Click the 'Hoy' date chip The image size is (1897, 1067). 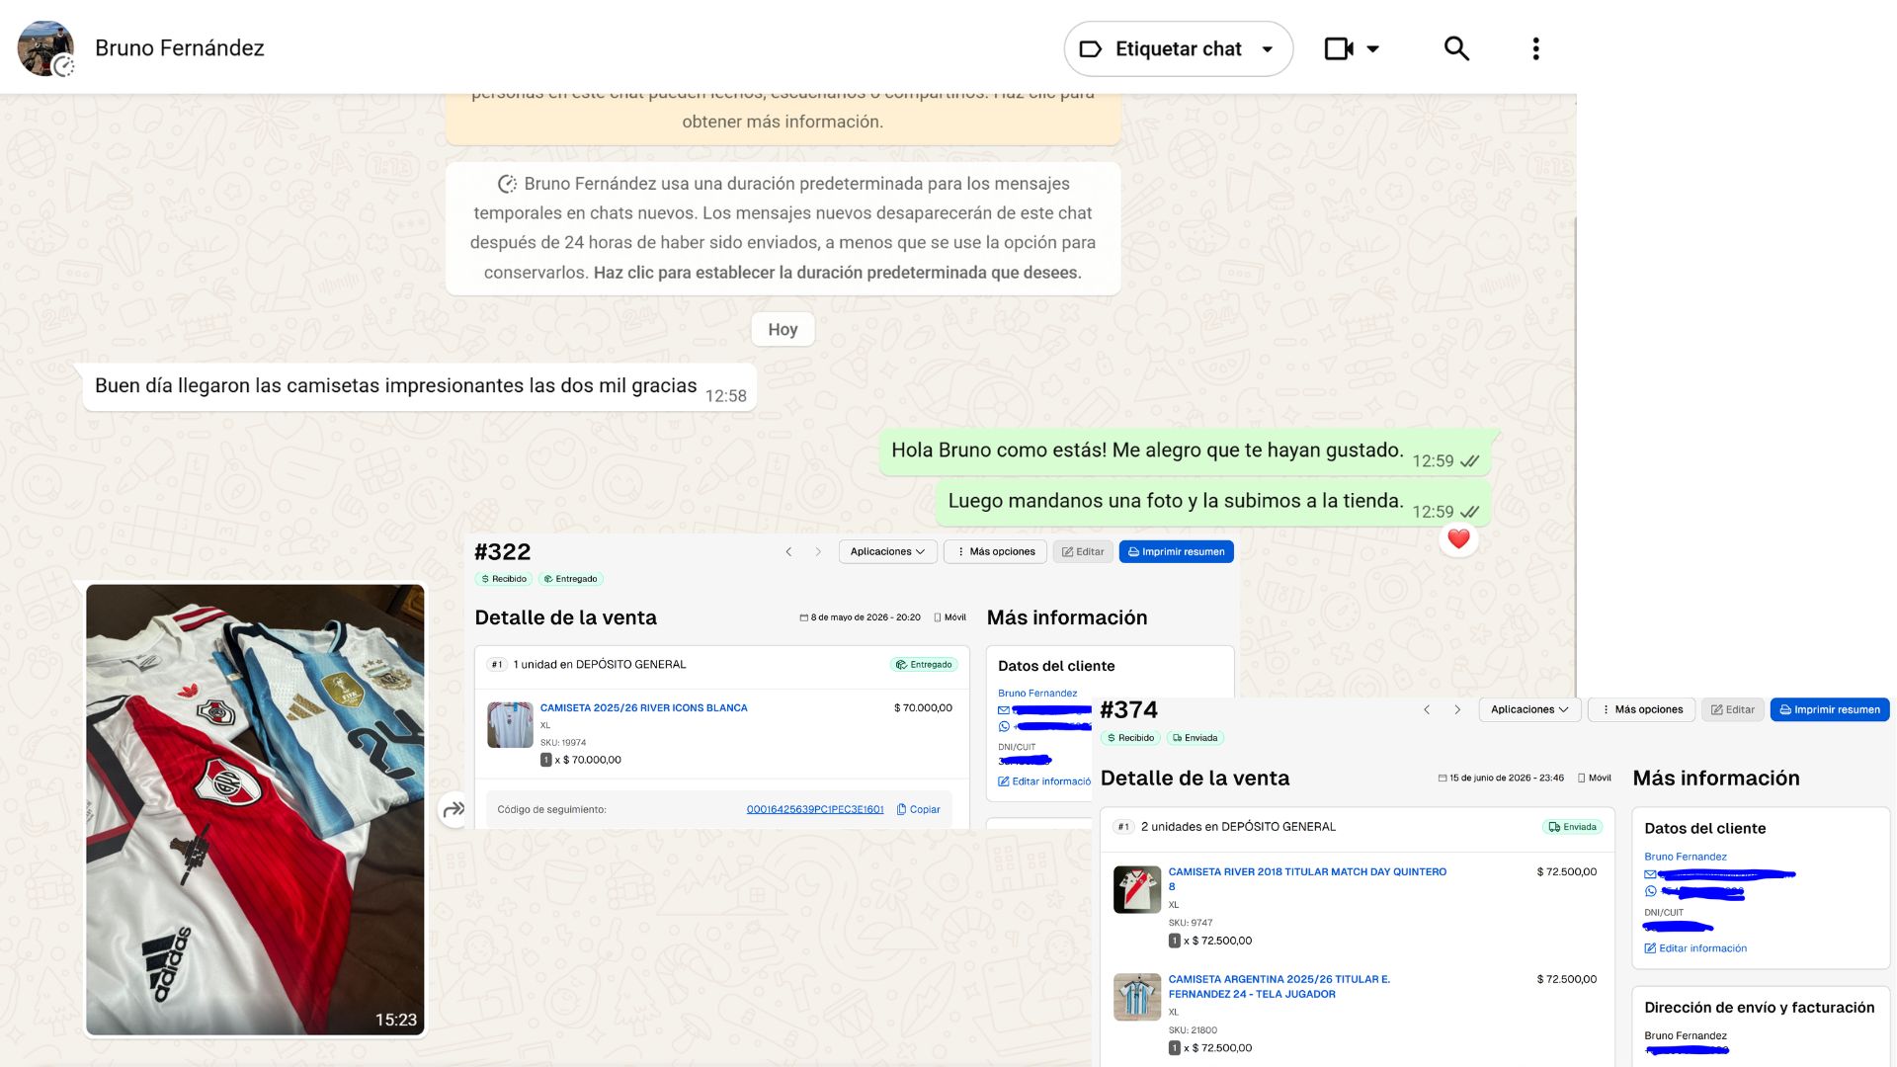tap(783, 329)
